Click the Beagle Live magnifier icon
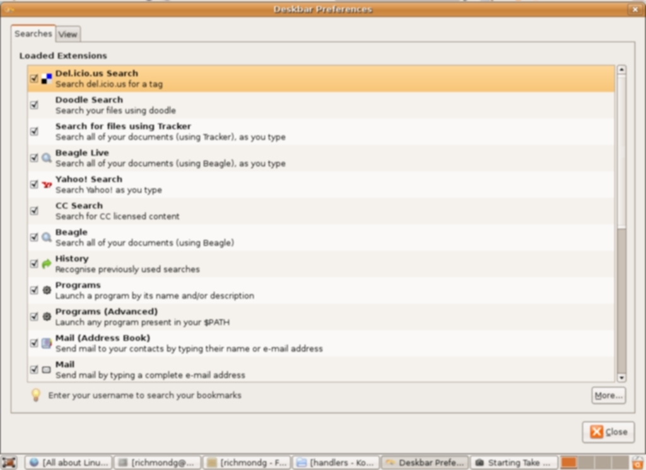 pos(47,158)
